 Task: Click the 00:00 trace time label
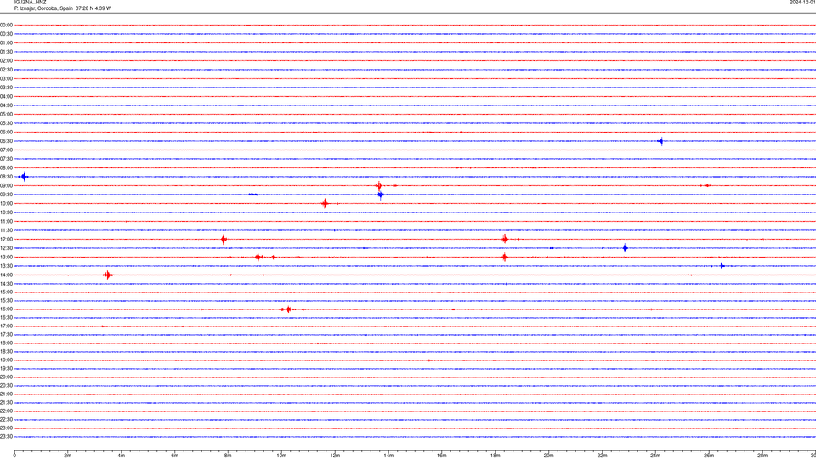click(6, 25)
